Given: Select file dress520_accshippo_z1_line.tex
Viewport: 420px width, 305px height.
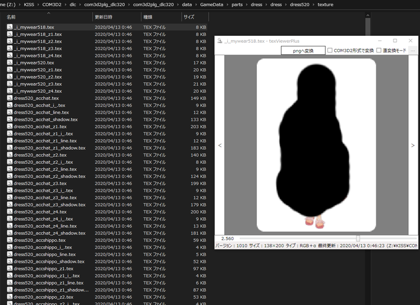Looking at the screenshot, I should (x=48, y=283).
